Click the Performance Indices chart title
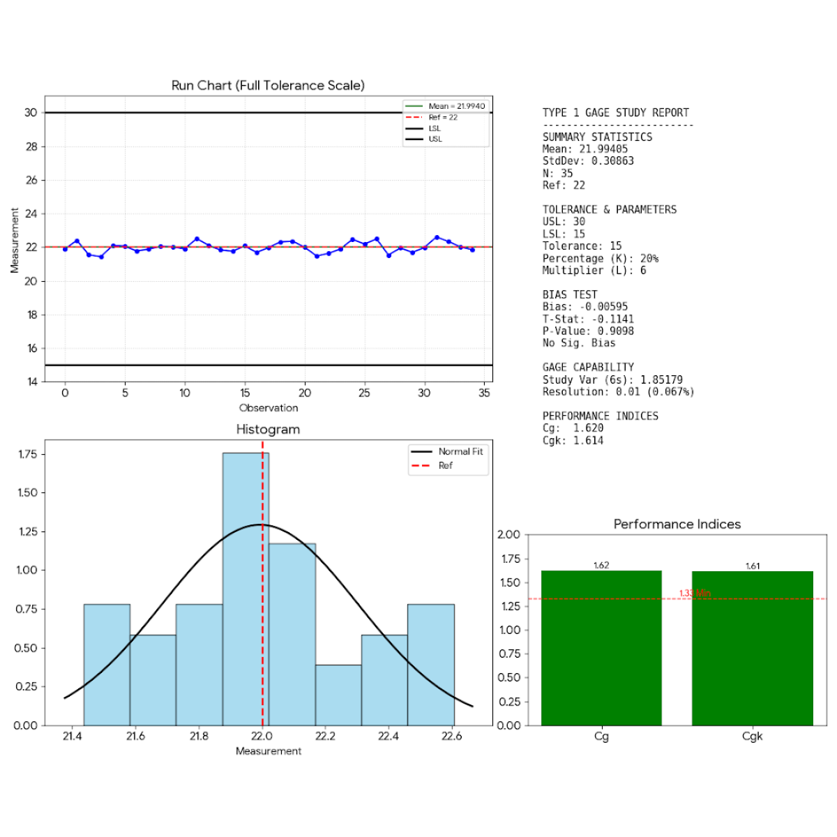This screenshot has height=837, width=837. tap(677, 524)
